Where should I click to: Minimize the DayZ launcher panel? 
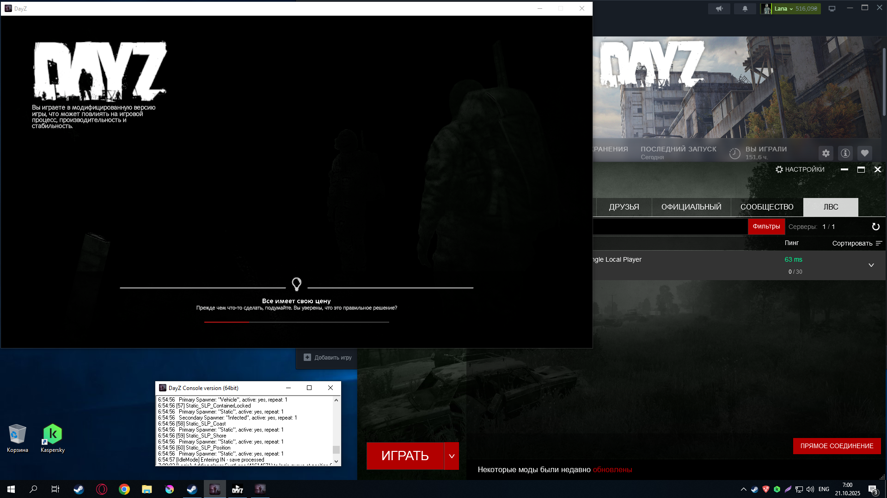(x=844, y=169)
